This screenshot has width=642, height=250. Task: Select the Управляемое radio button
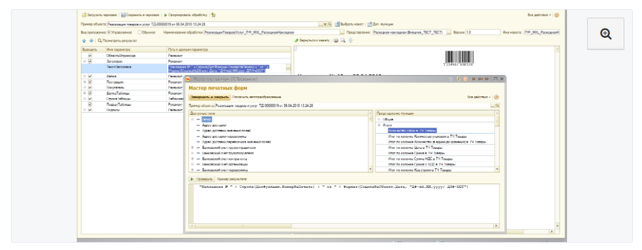point(109,32)
